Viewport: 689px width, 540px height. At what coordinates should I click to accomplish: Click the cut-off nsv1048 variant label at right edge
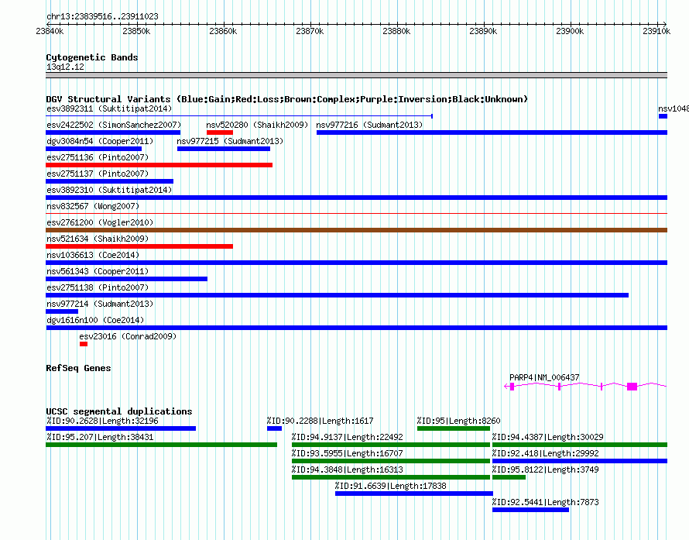pyautogui.click(x=674, y=108)
